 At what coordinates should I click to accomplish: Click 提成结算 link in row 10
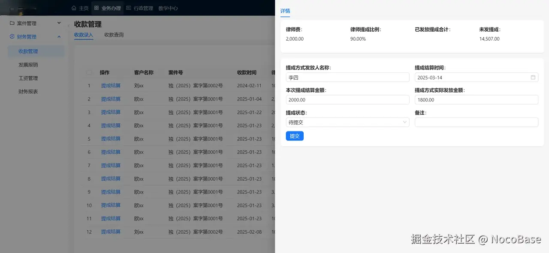click(x=111, y=205)
